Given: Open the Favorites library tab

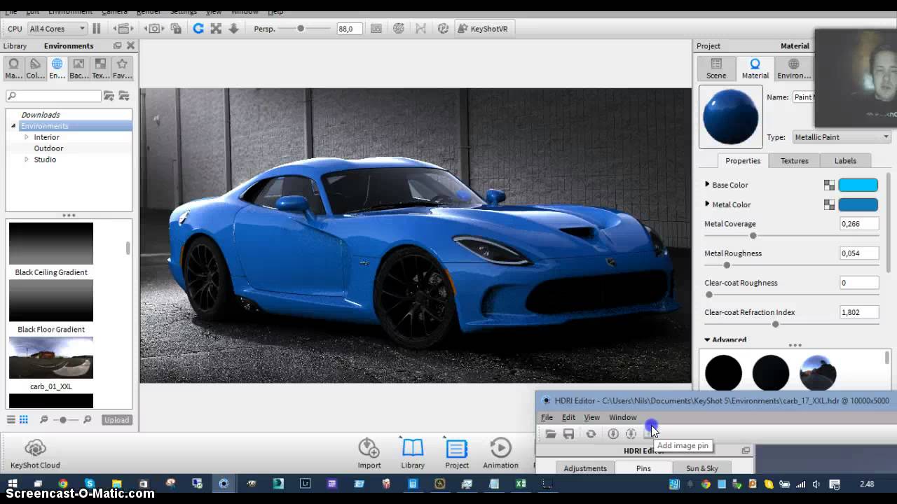Looking at the screenshot, I should pos(122,69).
